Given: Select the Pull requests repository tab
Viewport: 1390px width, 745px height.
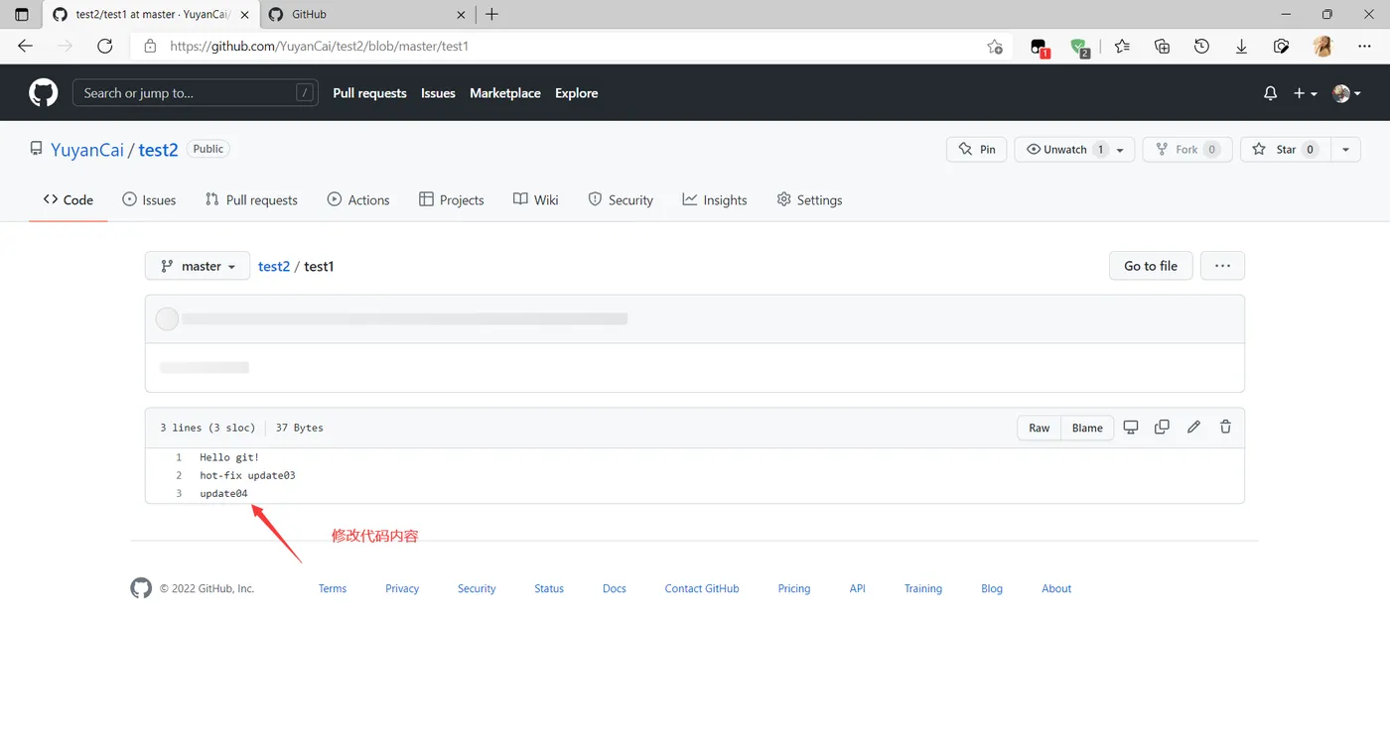Looking at the screenshot, I should 251,199.
